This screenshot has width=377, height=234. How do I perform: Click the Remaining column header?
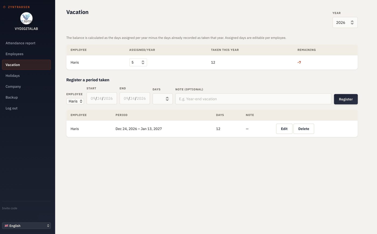pos(307,50)
